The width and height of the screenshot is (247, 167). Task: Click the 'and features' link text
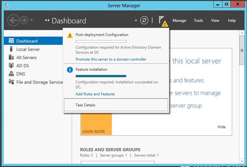tap(188, 81)
